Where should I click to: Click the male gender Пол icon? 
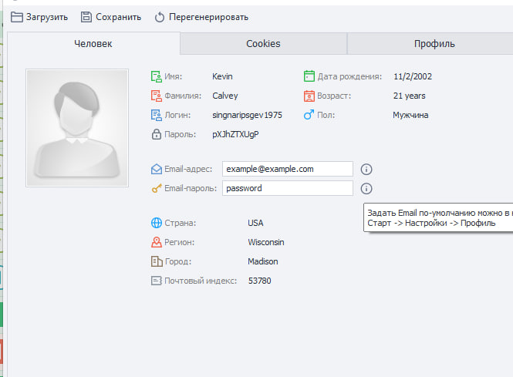(x=309, y=115)
